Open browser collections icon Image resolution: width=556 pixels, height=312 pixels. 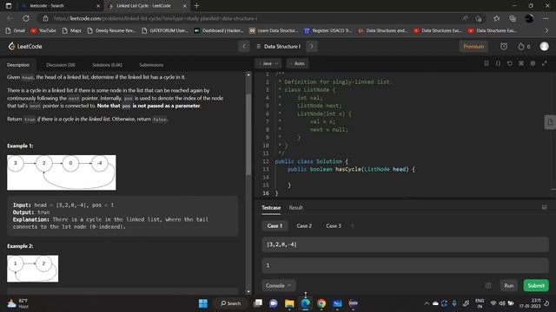coord(513,18)
